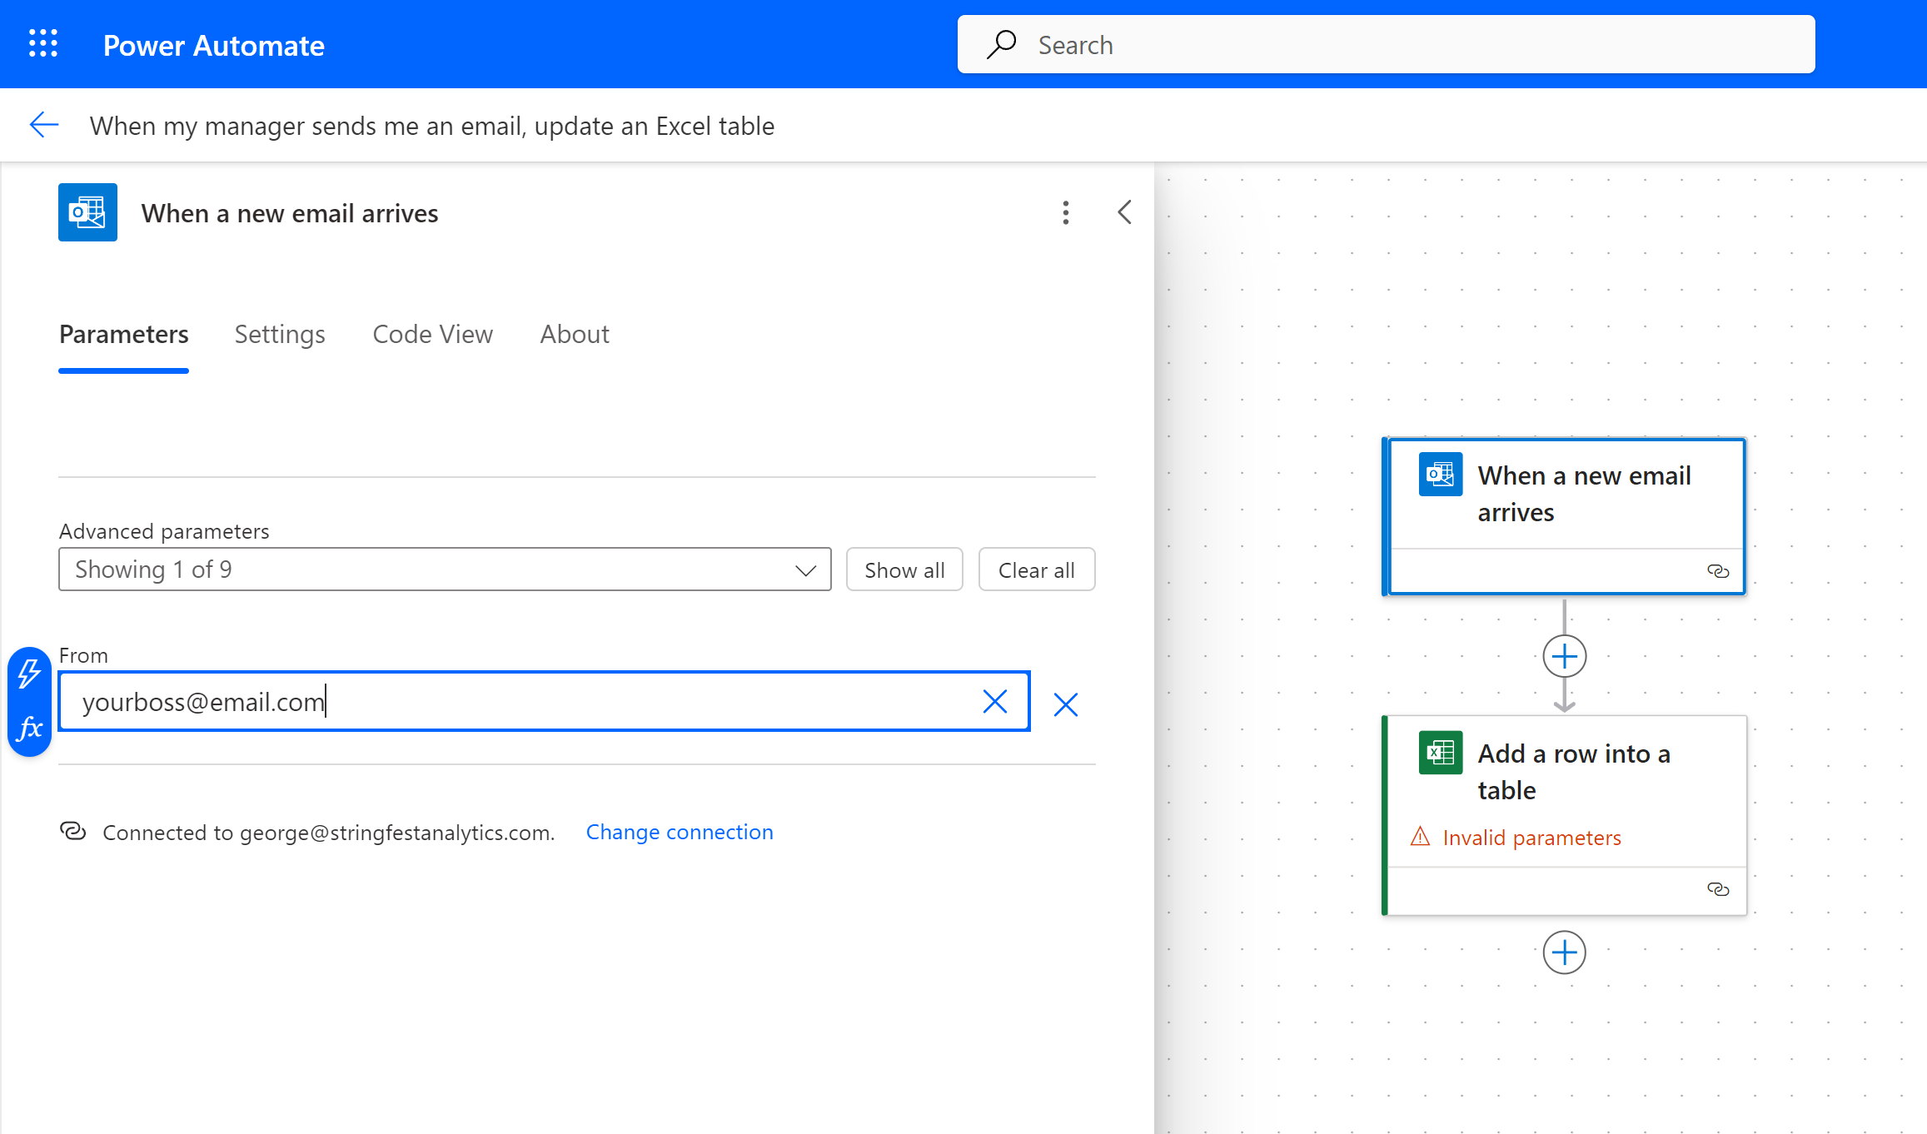1927x1134 pixels.
Task: Open the app launcher waffle icon
Action: click(43, 43)
